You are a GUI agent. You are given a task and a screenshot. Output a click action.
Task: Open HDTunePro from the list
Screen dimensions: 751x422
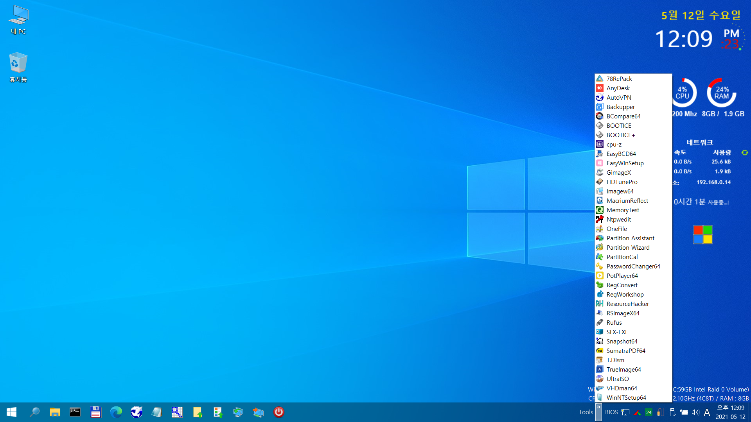point(633,182)
